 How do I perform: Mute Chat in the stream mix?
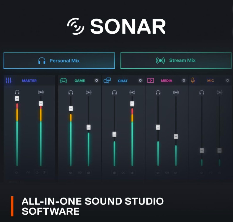pyautogui.click(x=132, y=173)
